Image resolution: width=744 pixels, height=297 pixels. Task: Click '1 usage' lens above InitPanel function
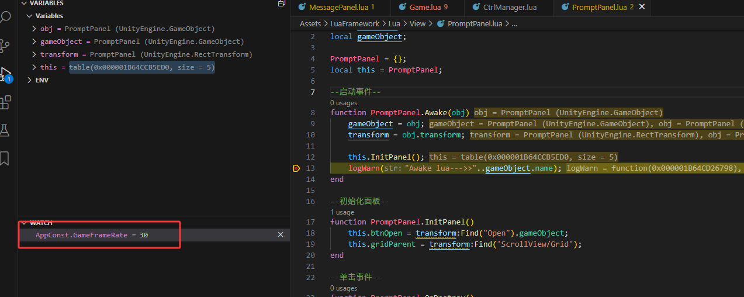342,212
